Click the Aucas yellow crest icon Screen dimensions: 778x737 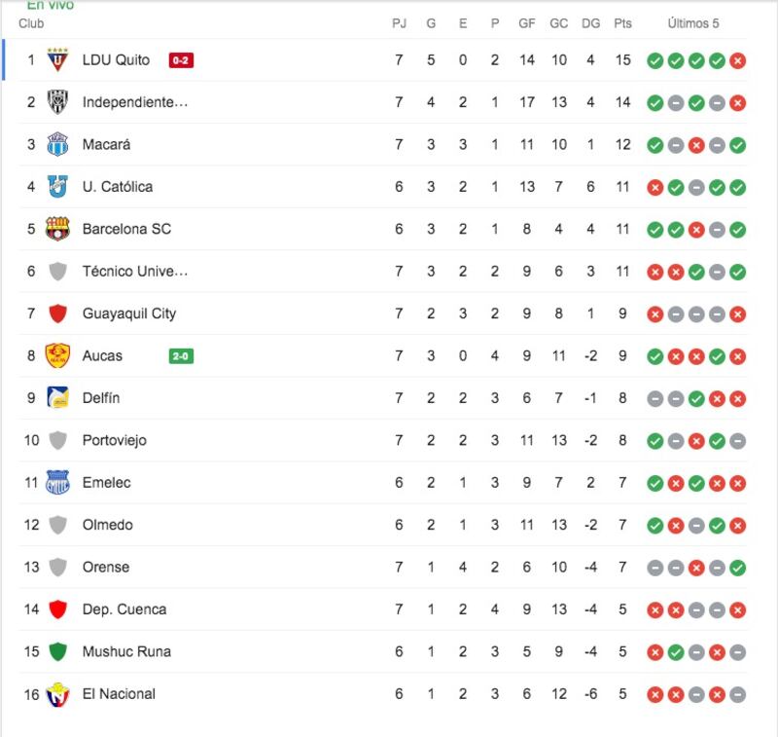57,355
